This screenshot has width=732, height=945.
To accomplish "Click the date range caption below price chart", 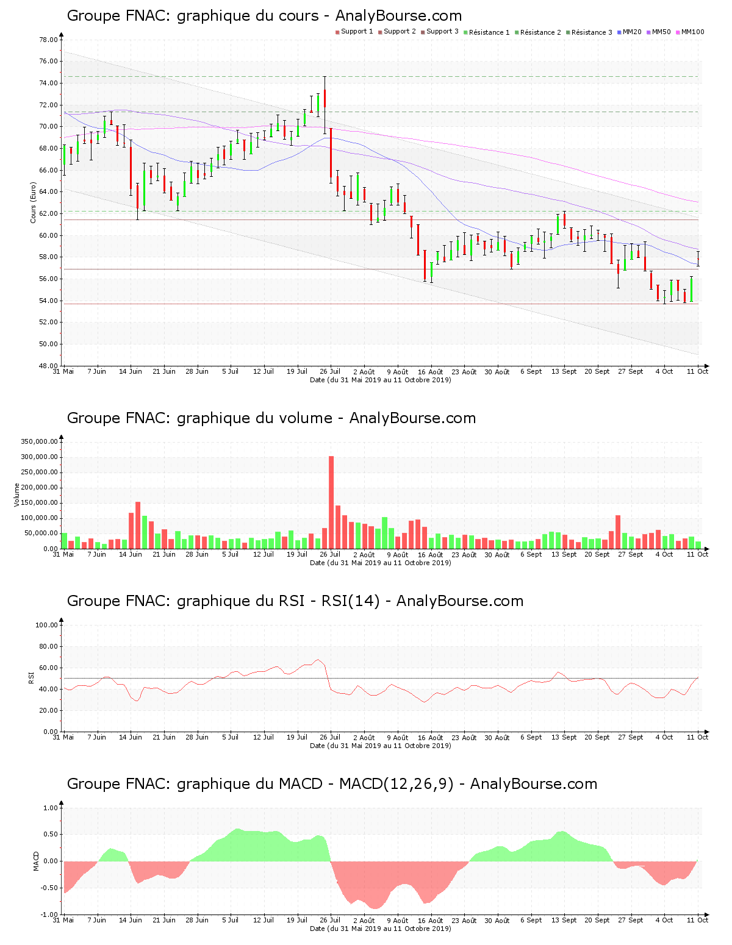I will [381, 380].
